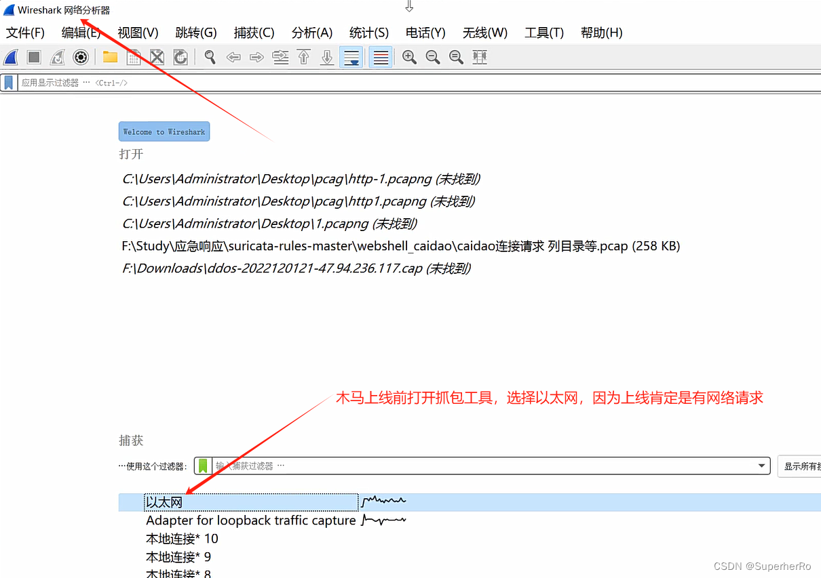Open the 跳转(G) menu
Viewport: 821px width, 578px height.
coord(196,33)
